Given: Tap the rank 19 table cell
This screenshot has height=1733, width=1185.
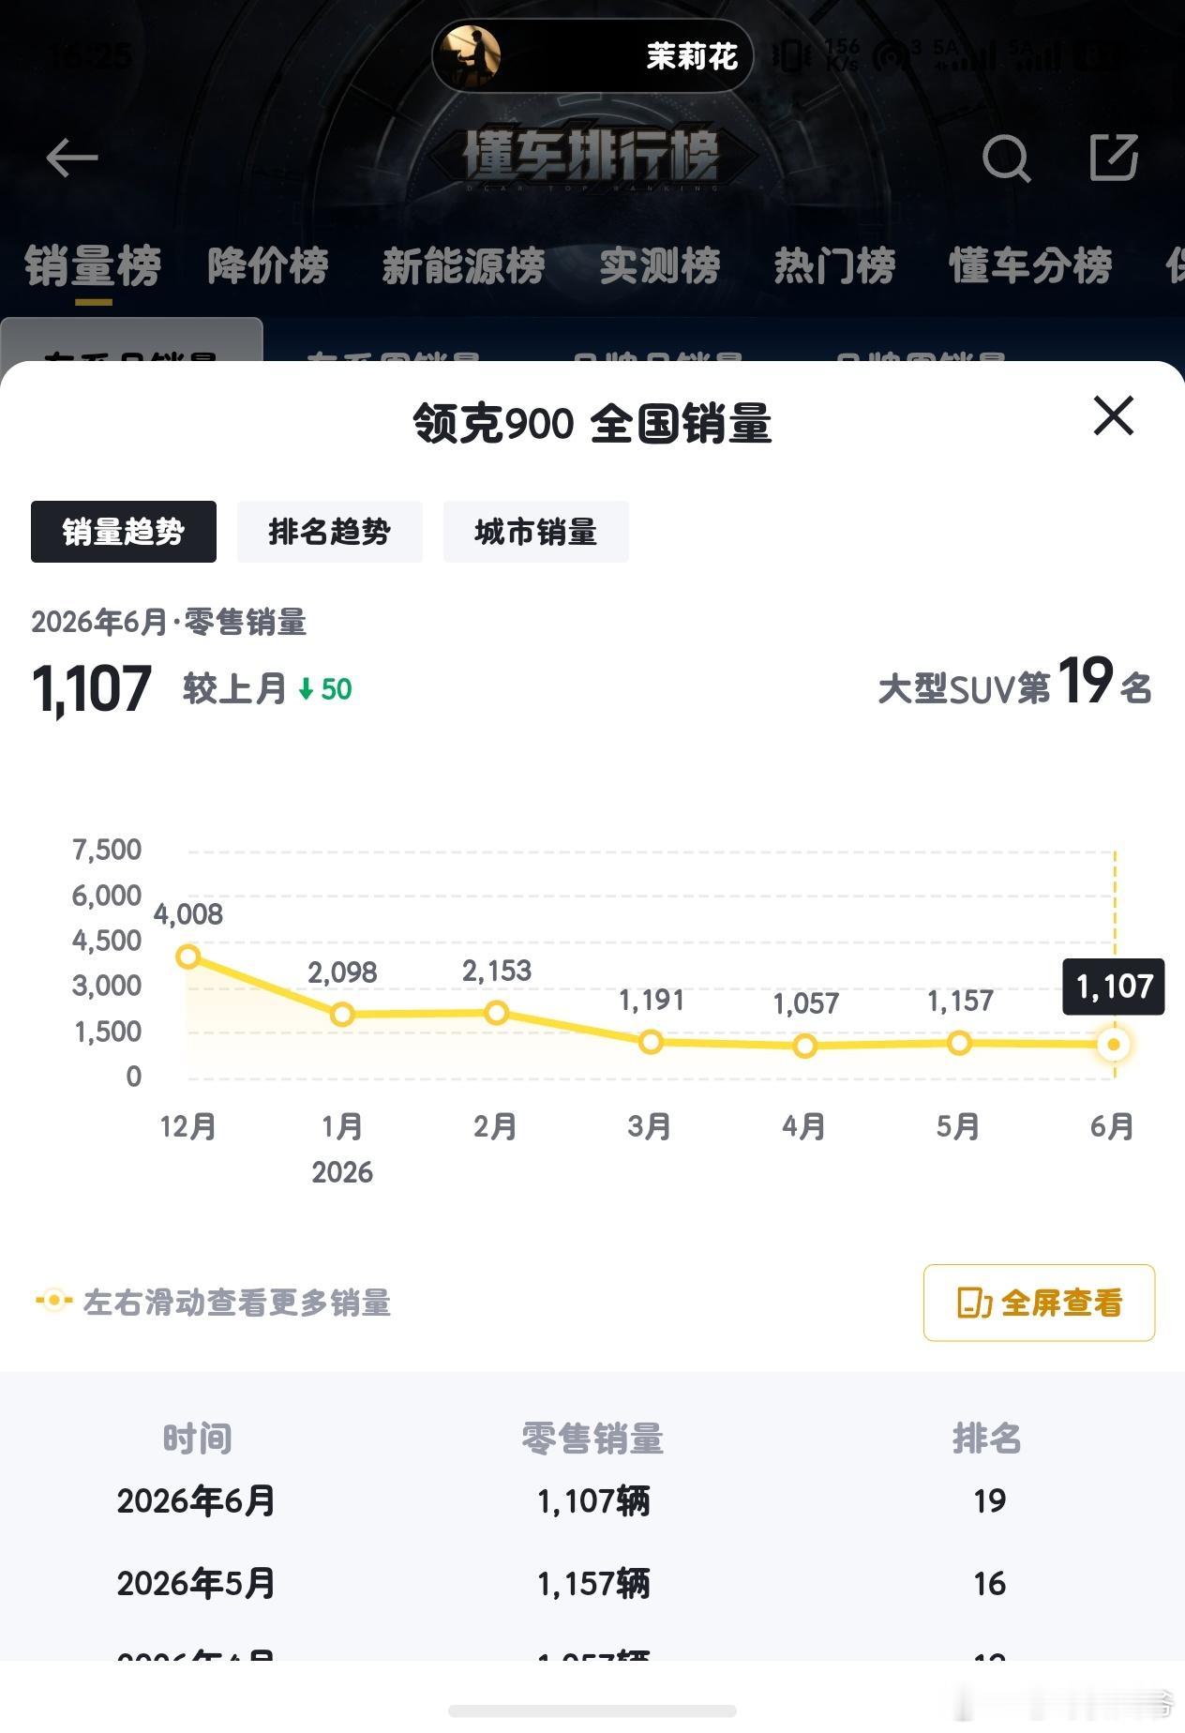Looking at the screenshot, I should [989, 1501].
